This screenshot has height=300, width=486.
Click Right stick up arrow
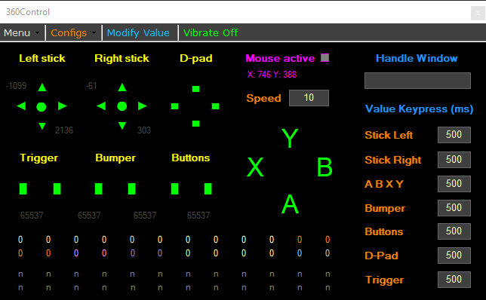[122, 87]
